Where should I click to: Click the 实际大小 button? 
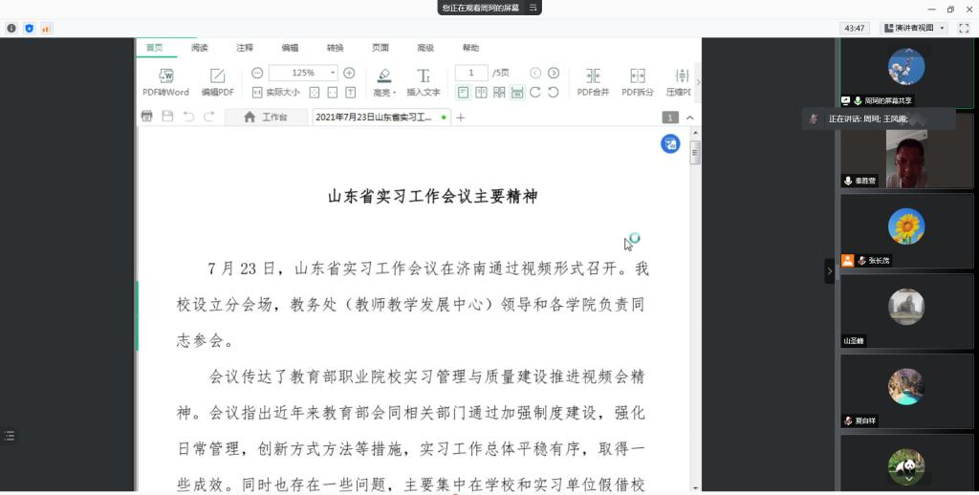click(x=276, y=93)
